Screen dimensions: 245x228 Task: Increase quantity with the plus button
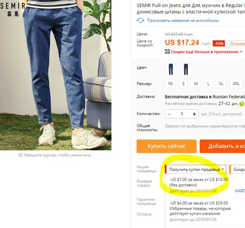click(x=194, y=114)
